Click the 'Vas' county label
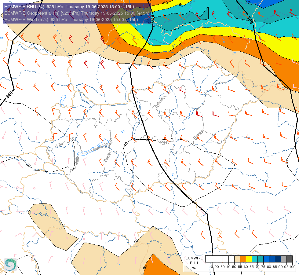This screenshot has height=275, width=299. coord(60,145)
